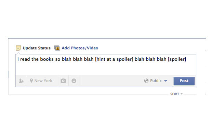
Task: Select the Update Status tab label
Action: coord(37,48)
